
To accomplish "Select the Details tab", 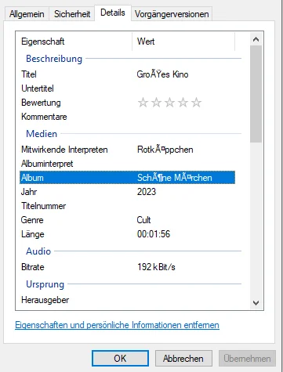I will tap(113, 13).
